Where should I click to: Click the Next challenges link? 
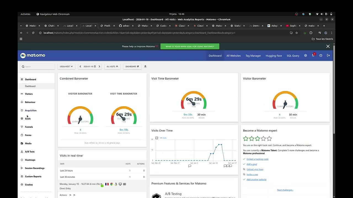point(285,190)
